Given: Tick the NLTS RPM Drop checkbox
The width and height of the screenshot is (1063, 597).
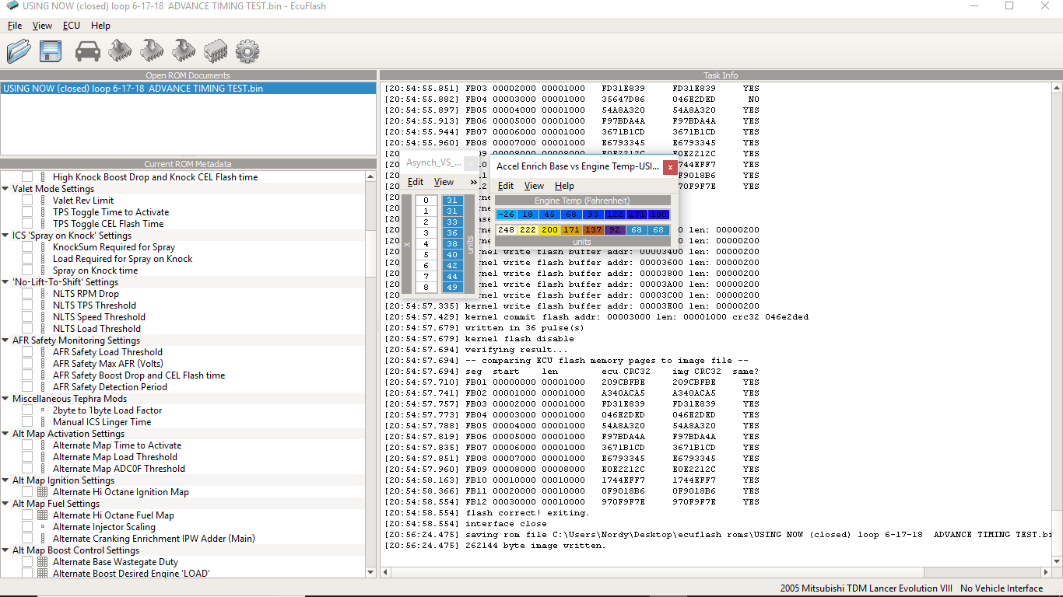Looking at the screenshot, I should [x=27, y=294].
